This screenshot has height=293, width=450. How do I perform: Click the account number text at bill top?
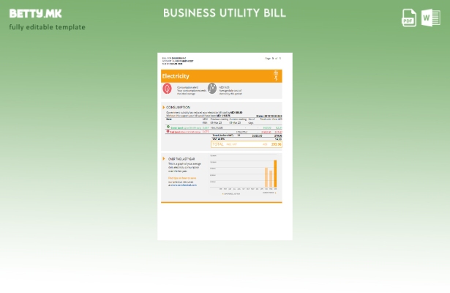[x=177, y=61]
